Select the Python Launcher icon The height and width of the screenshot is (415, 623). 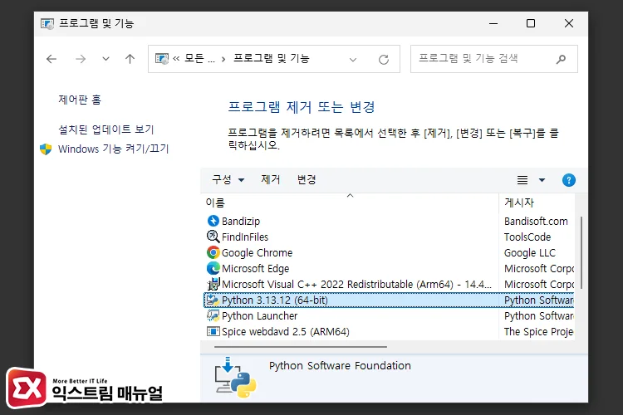coord(213,315)
